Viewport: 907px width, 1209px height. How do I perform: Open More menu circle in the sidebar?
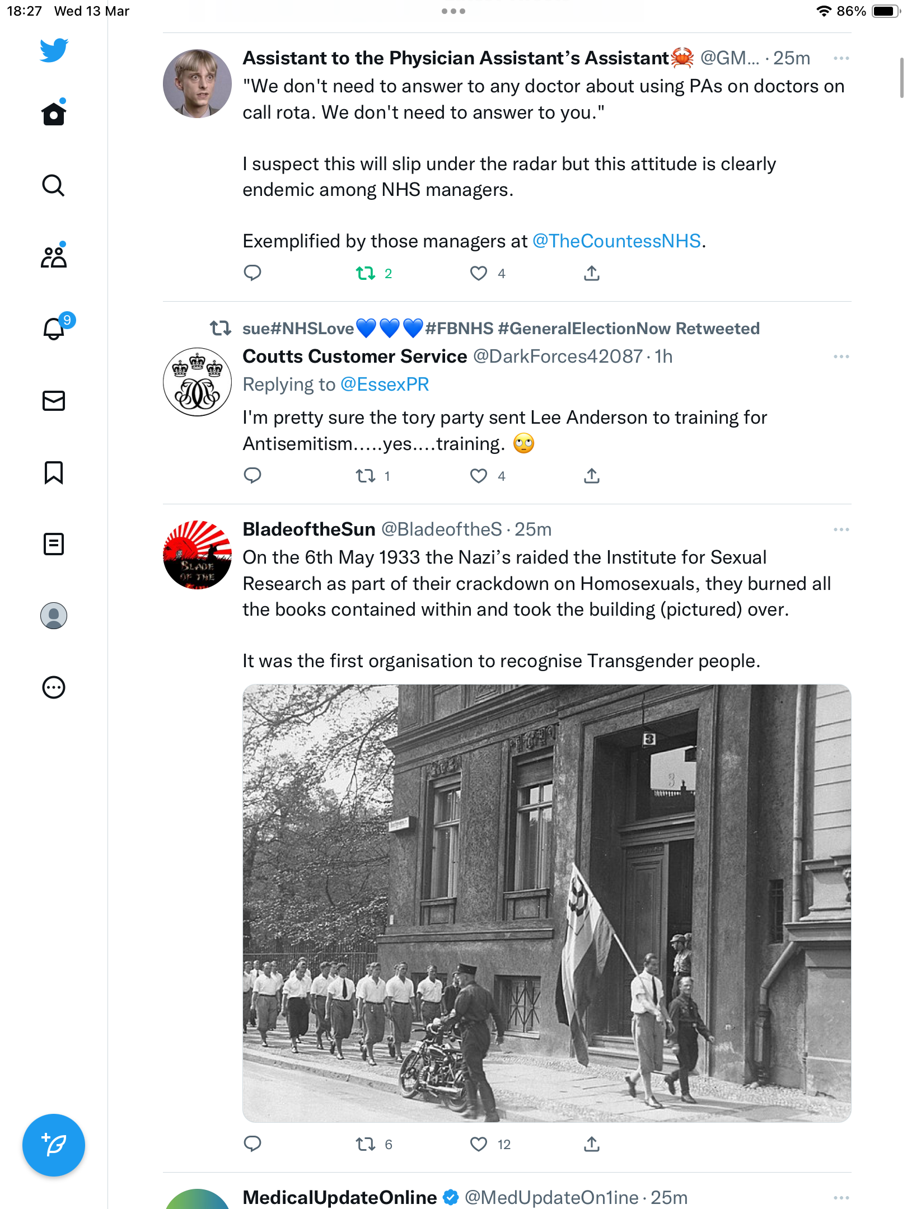coord(54,687)
